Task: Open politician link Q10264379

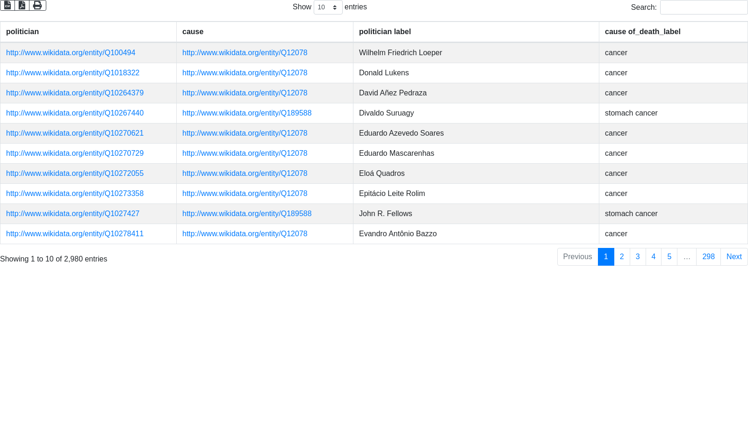Action: tap(75, 93)
